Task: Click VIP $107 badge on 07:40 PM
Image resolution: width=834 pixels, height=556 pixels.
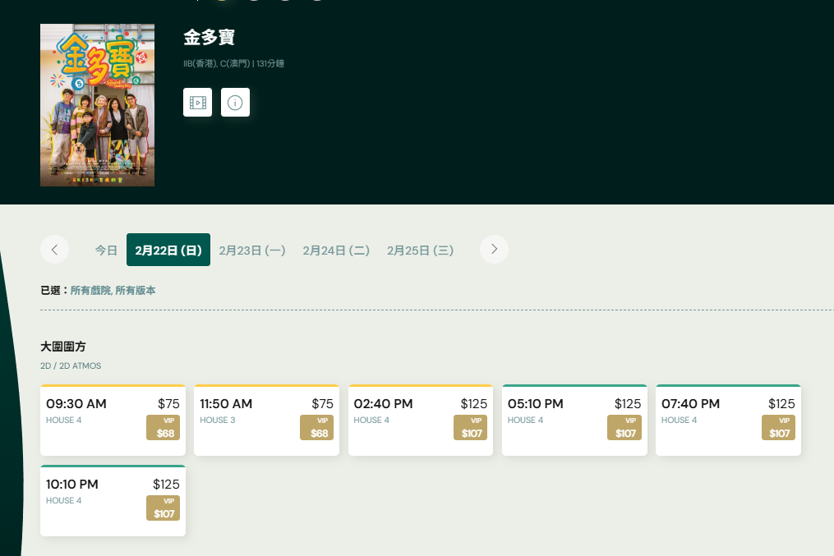Action: coord(778,428)
